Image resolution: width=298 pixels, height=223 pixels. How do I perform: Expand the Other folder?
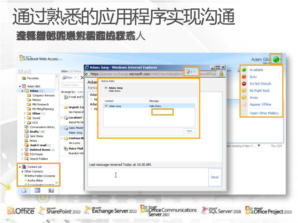(x=25, y=114)
